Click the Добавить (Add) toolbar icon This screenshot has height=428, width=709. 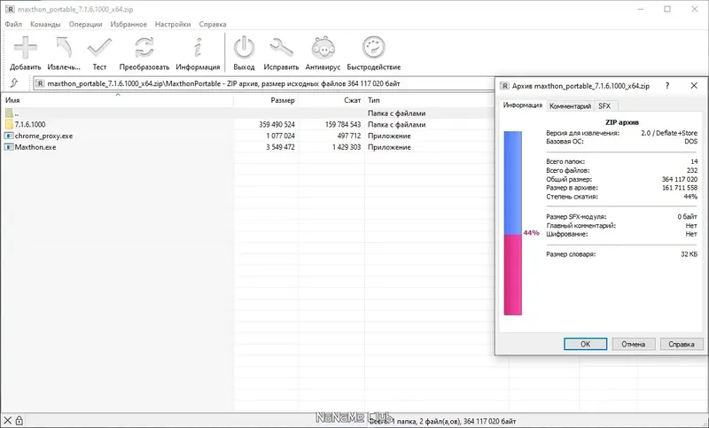[26, 48]
